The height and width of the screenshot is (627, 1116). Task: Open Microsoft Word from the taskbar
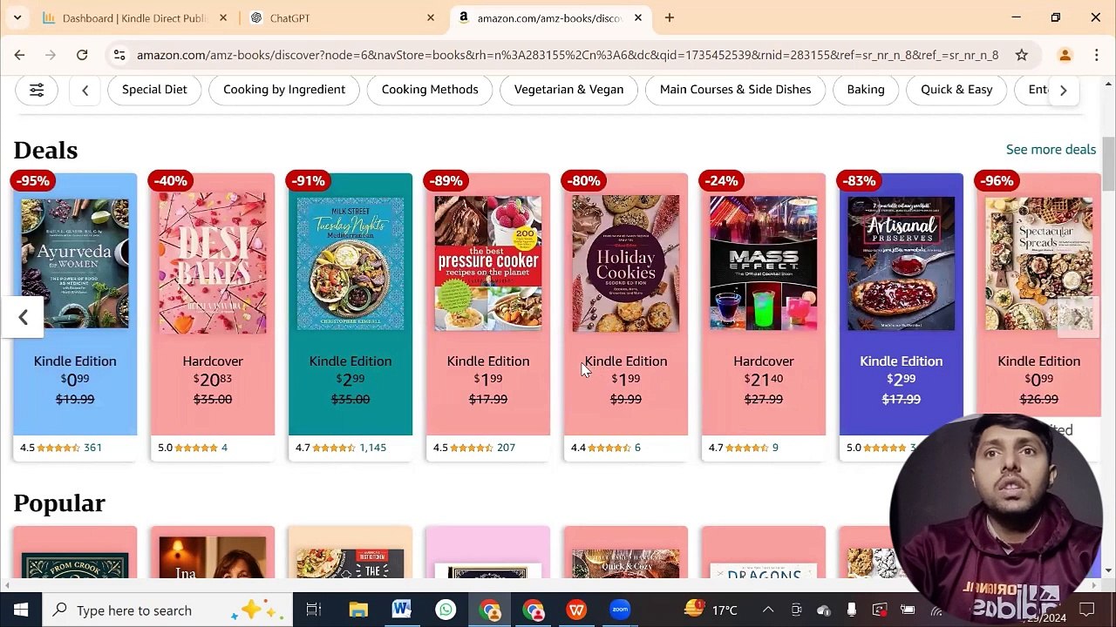point(402,610)
